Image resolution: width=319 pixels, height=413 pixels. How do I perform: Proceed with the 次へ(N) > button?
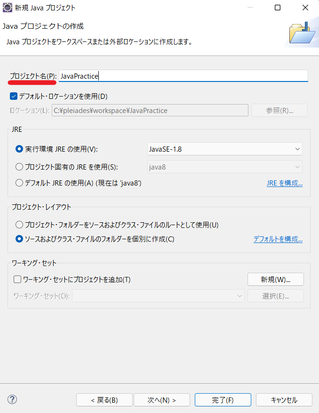tap(161, 400)
